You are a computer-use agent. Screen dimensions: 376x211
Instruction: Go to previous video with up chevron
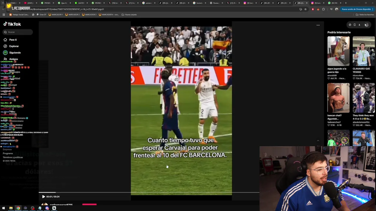coord(318,141)
